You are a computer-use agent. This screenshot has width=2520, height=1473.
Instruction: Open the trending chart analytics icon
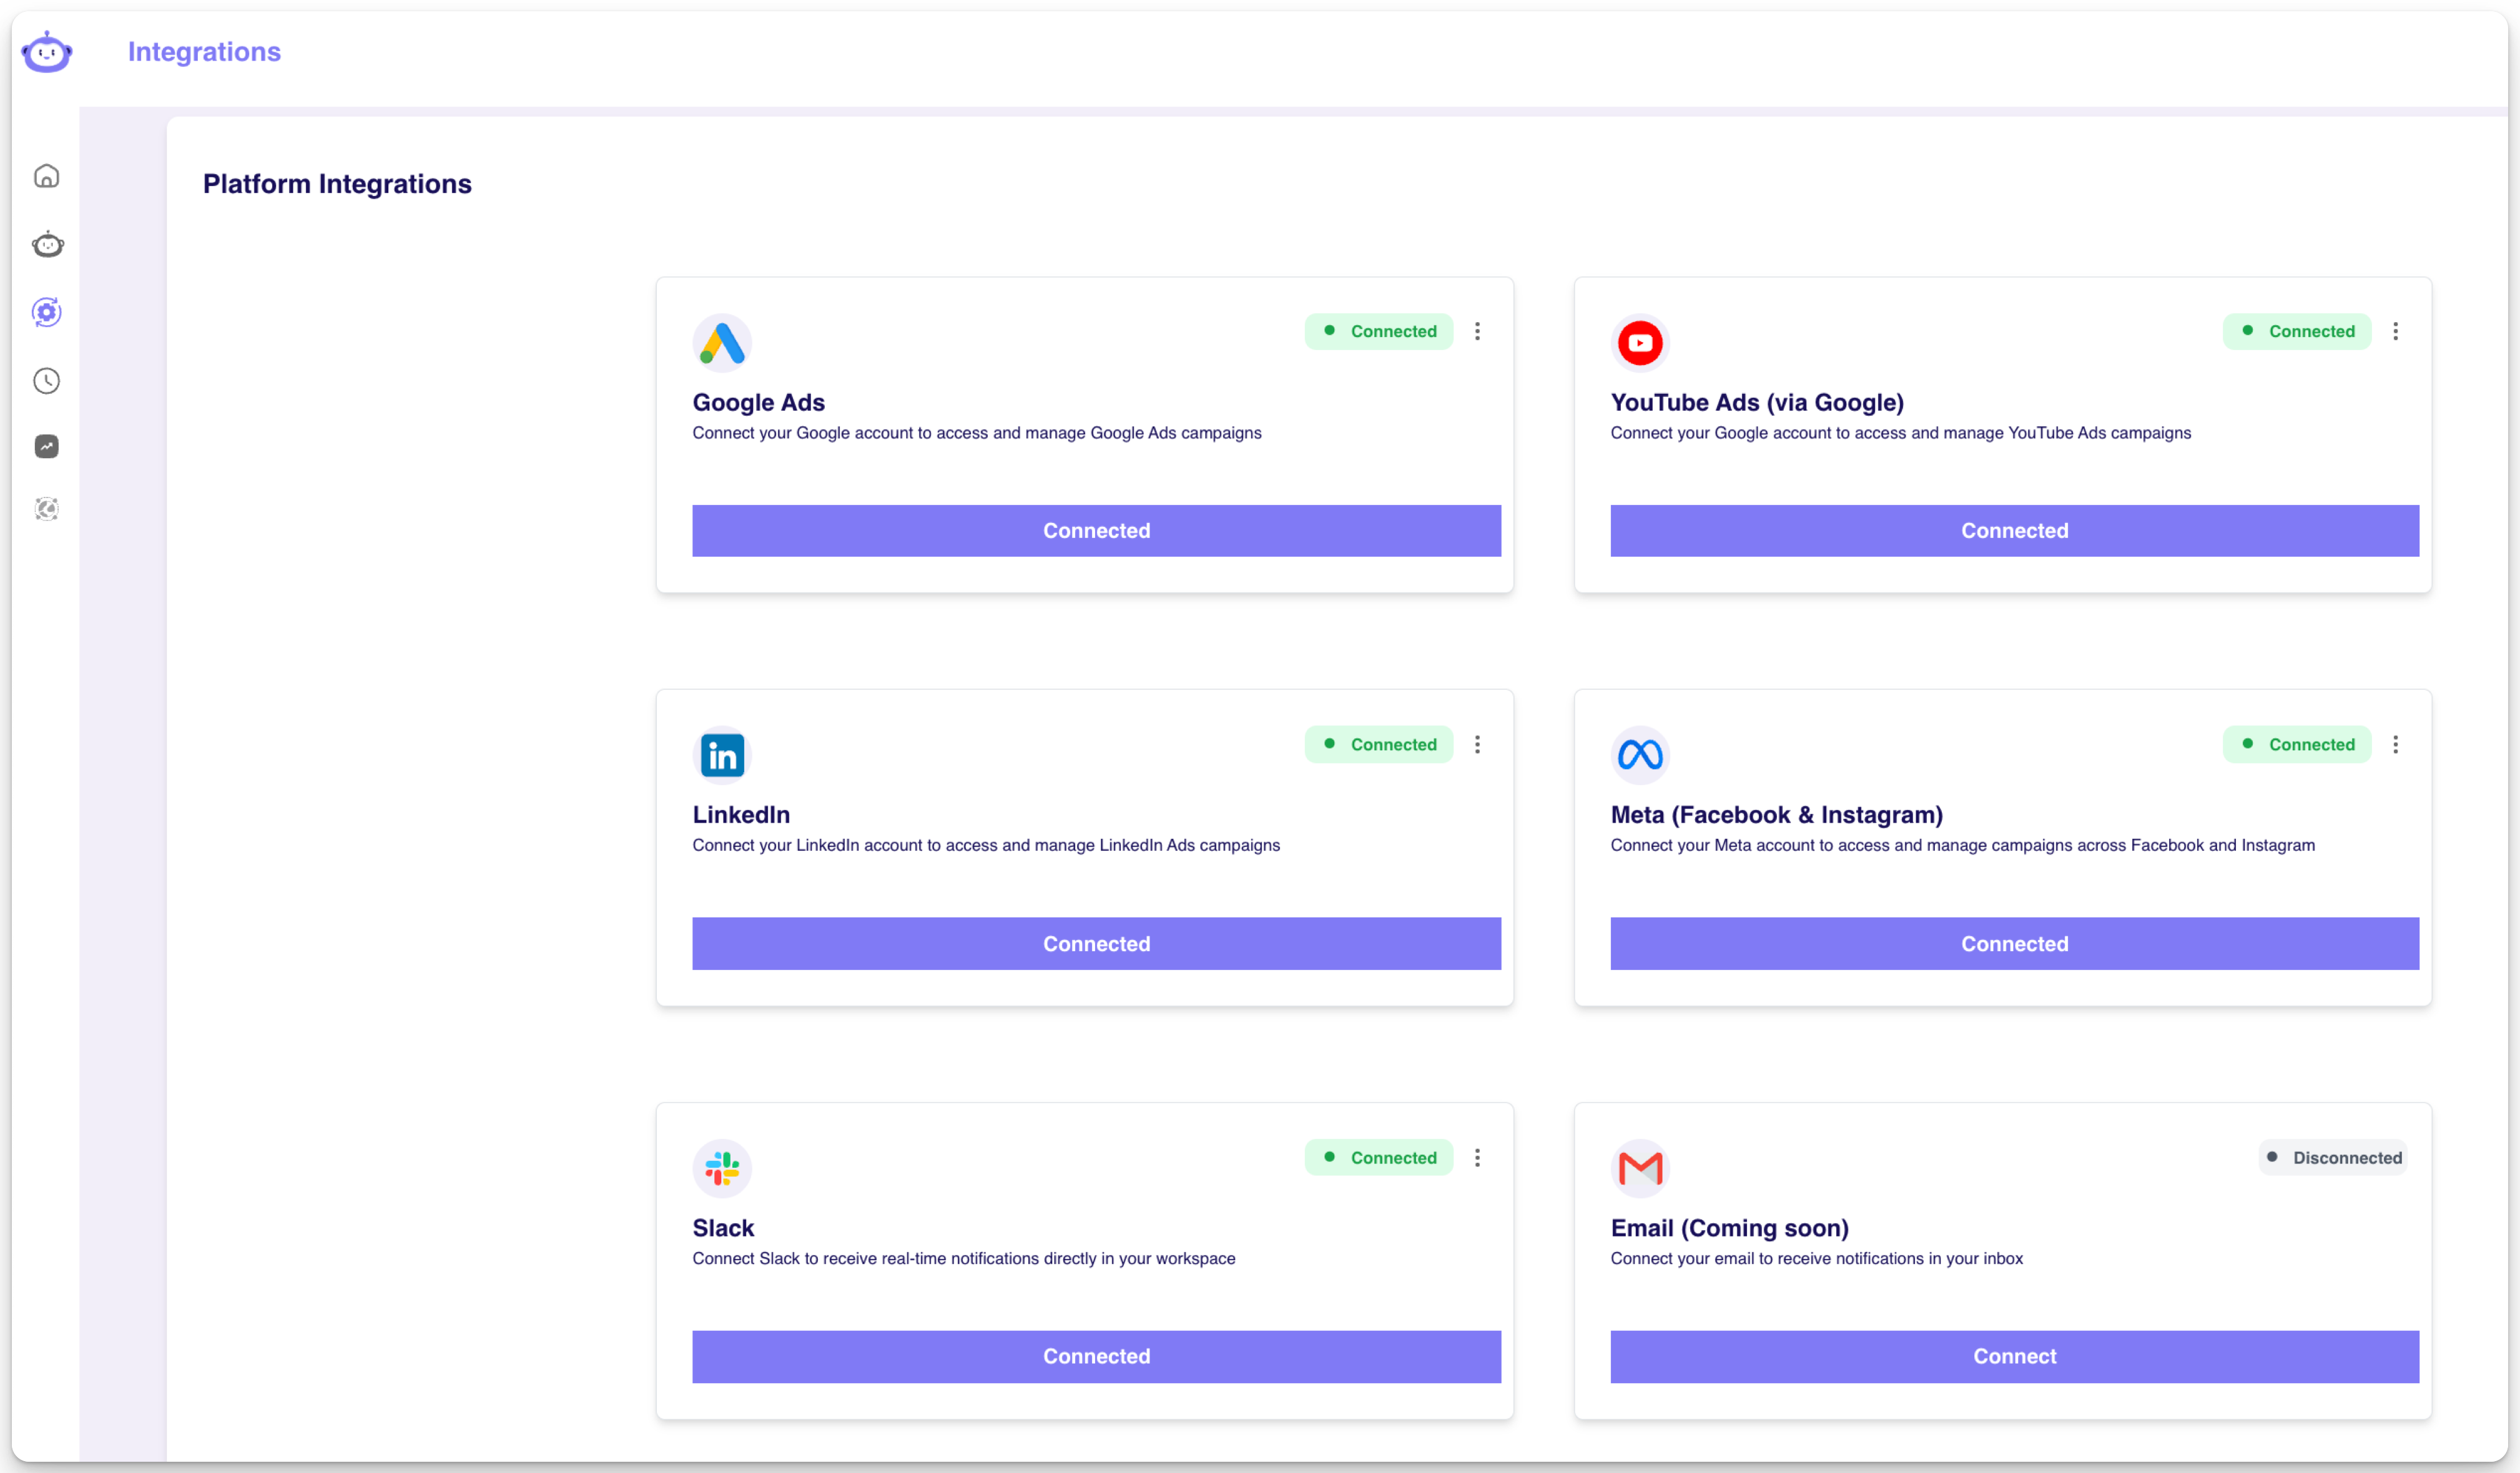coord(47,447)
